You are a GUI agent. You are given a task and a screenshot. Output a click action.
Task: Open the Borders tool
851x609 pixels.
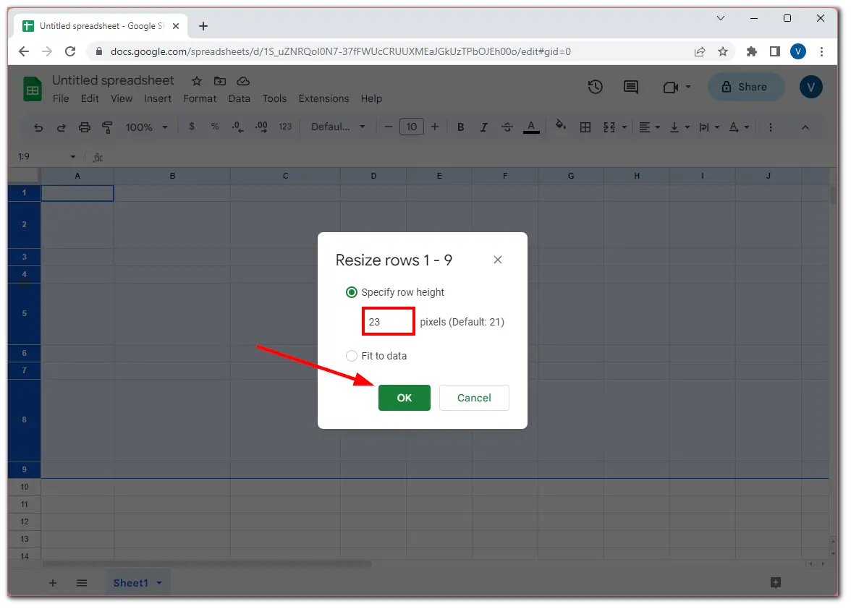585,127
